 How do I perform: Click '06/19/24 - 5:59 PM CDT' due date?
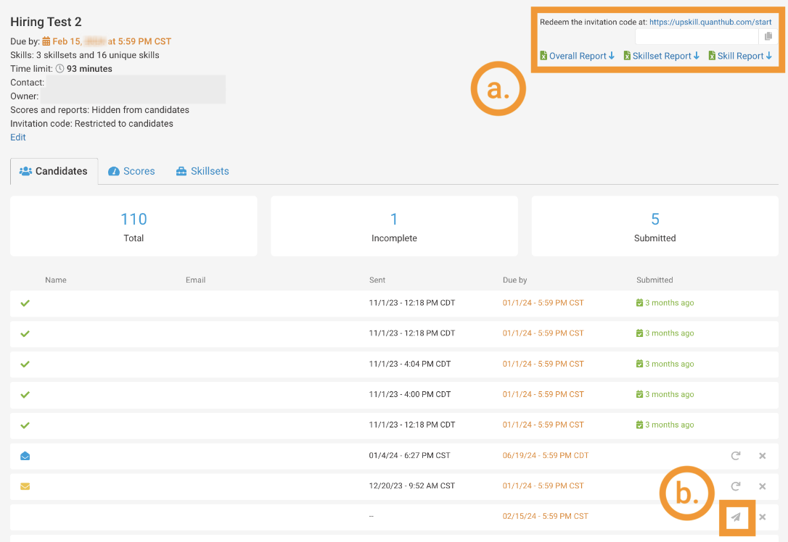[x=545, y=456]
